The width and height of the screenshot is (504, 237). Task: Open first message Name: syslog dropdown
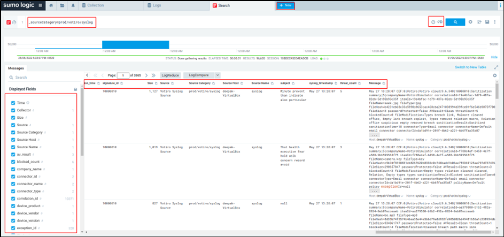click(x=416, y=140)
